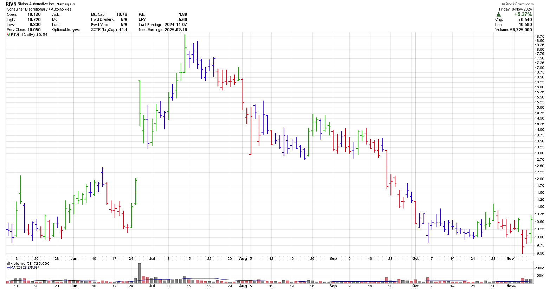Click the Prev Close value 10.050
550x289 pixels.
[x=34, y=30]
